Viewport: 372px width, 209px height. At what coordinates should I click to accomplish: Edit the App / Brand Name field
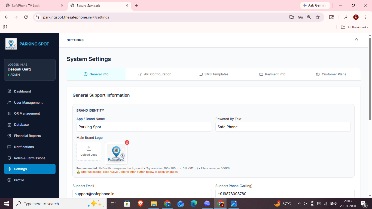point(144,127)
